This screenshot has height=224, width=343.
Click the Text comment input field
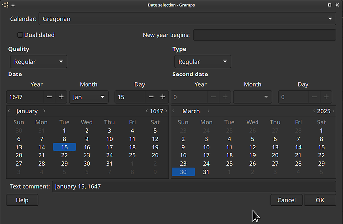(194, 186)
